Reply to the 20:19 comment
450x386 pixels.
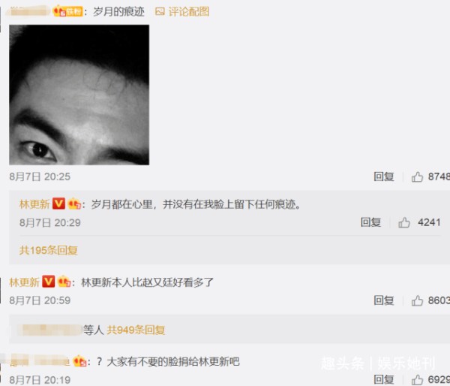click(x=384, y=379)
